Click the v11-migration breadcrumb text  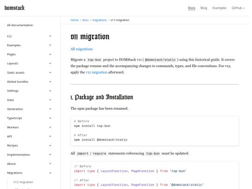pyautogui.click(x=120, y=20)
